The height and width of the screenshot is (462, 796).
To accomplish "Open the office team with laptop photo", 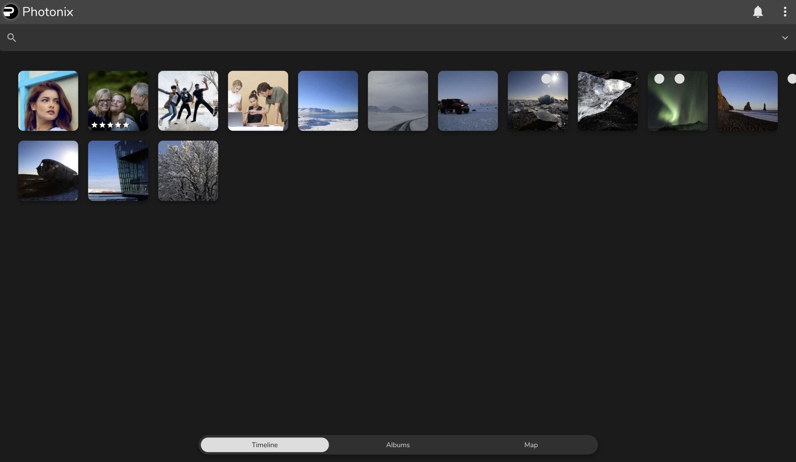I will click(258, 101).
